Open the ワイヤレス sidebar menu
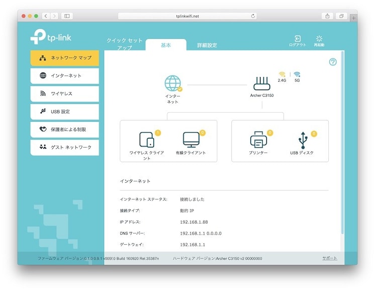Screen dimensions: 375x290 click(x=64, y=94)
